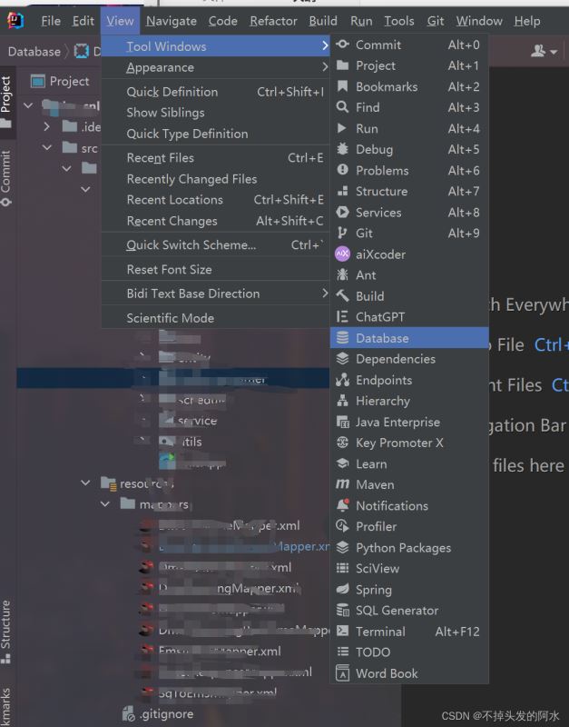Click the Maven m icon

[343, 484]
